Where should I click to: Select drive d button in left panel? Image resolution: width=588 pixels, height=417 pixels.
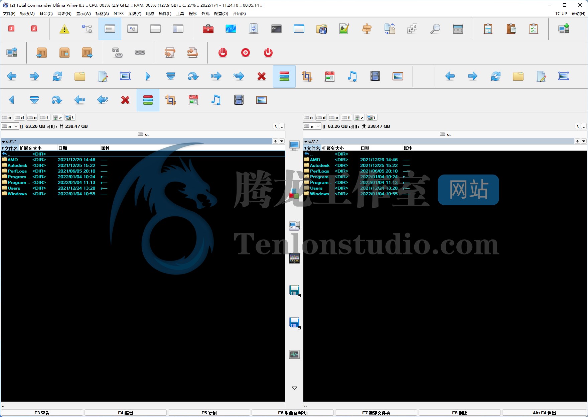19,117
